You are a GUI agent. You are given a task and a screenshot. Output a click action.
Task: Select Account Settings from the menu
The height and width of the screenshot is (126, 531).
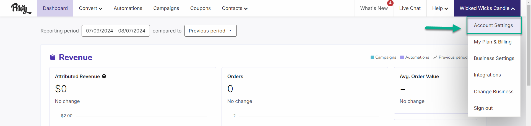point(494,25)
